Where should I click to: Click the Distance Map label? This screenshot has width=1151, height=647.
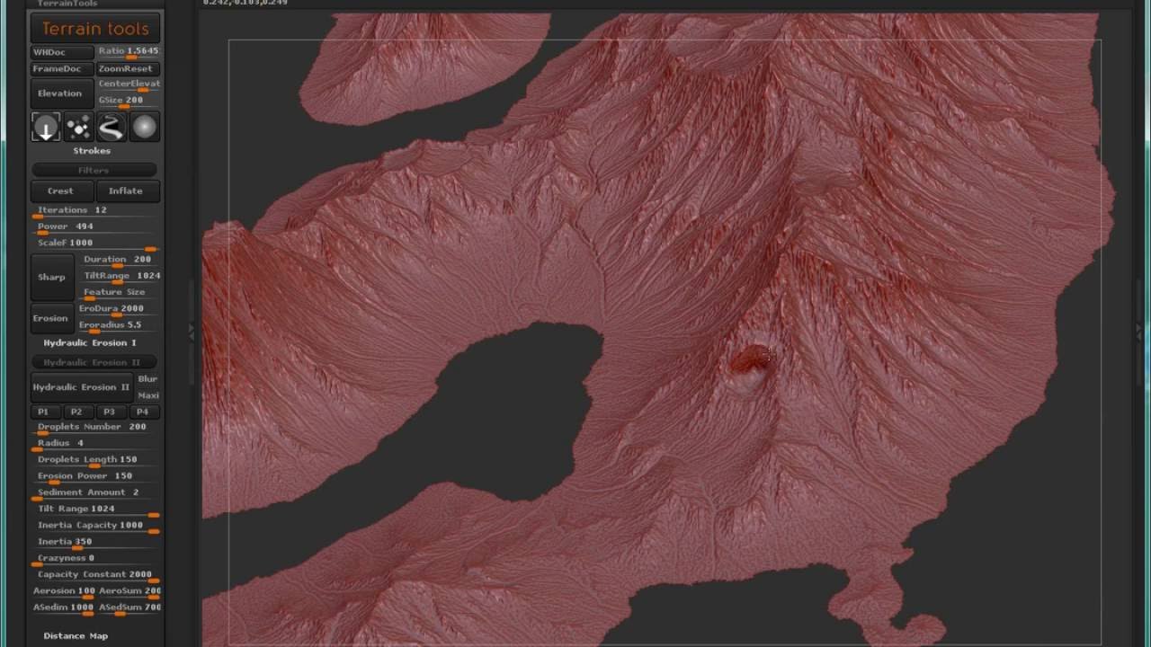76,636
